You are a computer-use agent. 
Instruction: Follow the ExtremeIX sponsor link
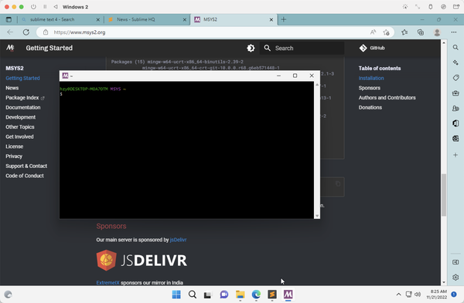[107, 283]
